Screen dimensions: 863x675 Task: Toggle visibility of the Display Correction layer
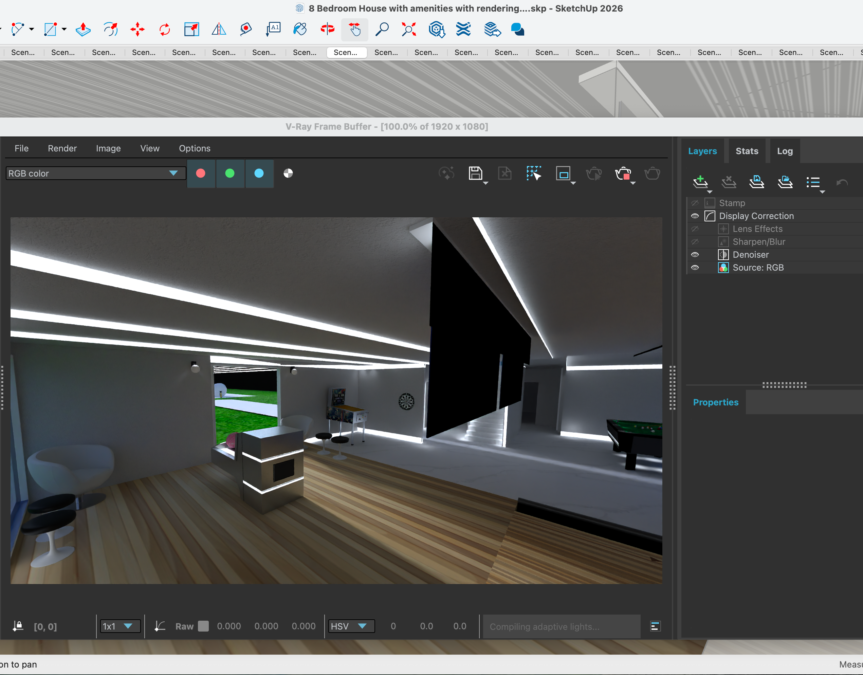pos(695,216)
